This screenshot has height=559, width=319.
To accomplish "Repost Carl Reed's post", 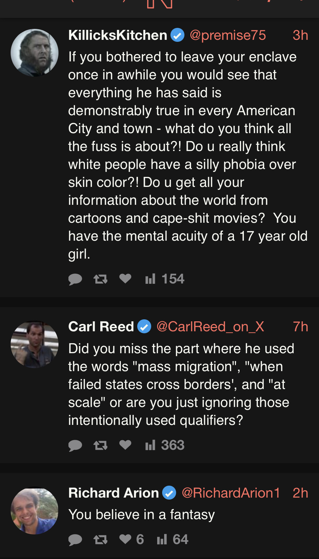I will [100, 445].
